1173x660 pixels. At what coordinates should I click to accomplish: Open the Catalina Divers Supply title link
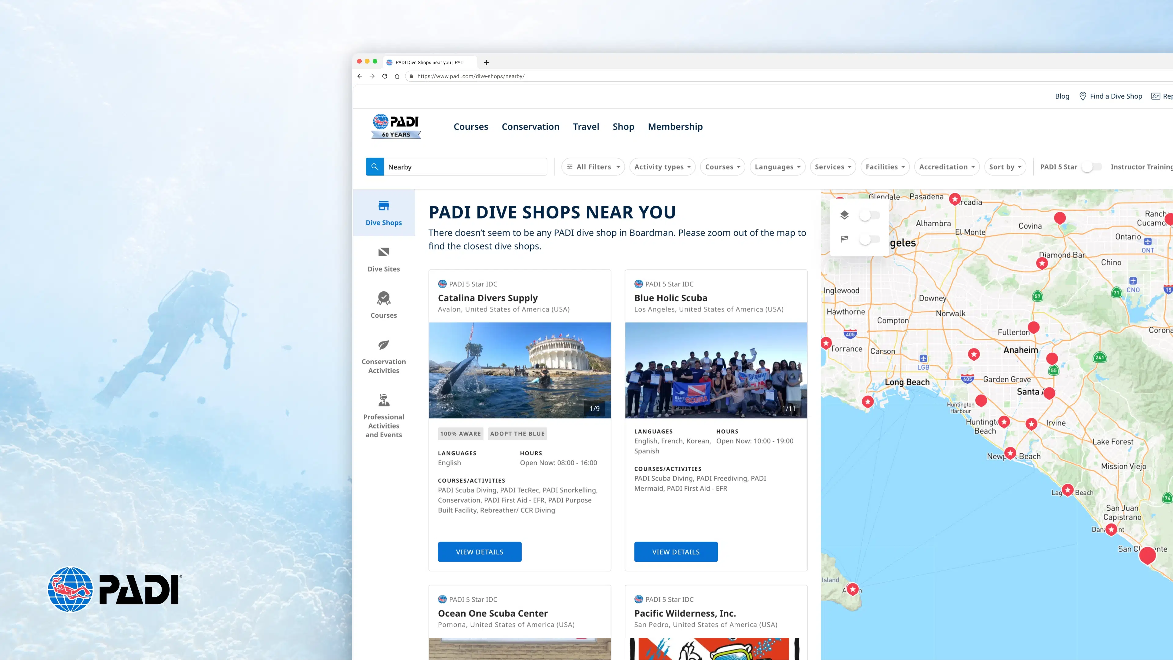click(x=488, y=298)
